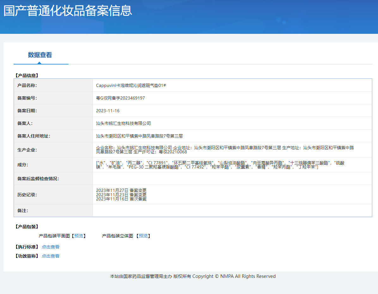Select the filing date 2023-11-16
The height and width of the screenshot is (294, 378).
coord(108,111)
